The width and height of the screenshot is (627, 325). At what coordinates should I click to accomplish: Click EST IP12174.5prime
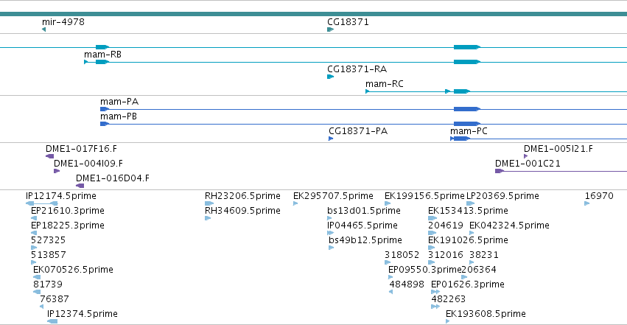click(60, 196)
